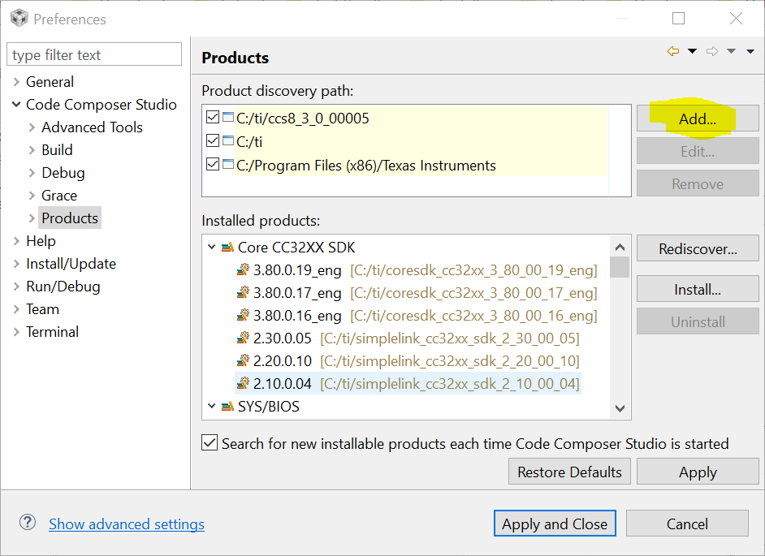Click the filter text input field
The image size is (765, 556).
coord(94,55)
